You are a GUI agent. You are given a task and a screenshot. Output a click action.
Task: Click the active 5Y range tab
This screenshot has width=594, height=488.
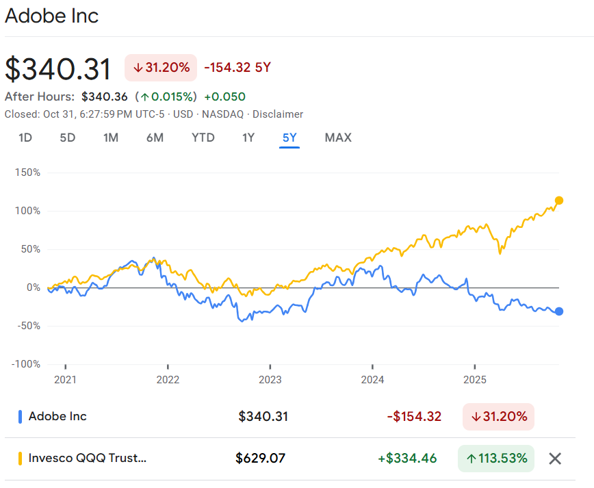(289, 138)
